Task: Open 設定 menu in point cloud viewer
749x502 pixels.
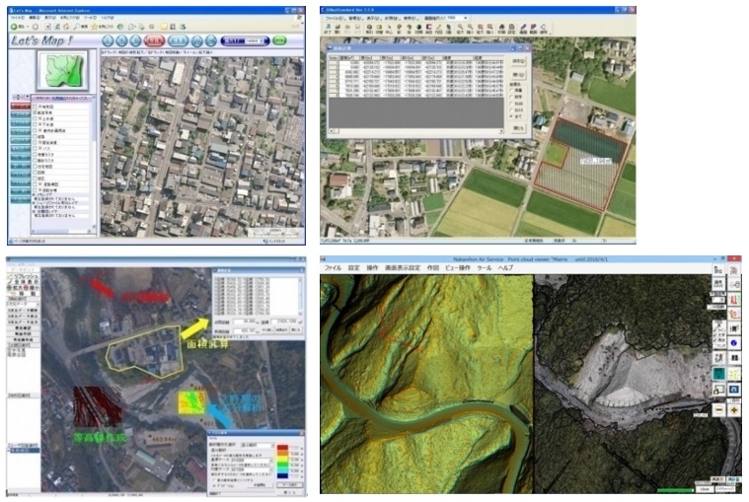Action: pos(354,267)
